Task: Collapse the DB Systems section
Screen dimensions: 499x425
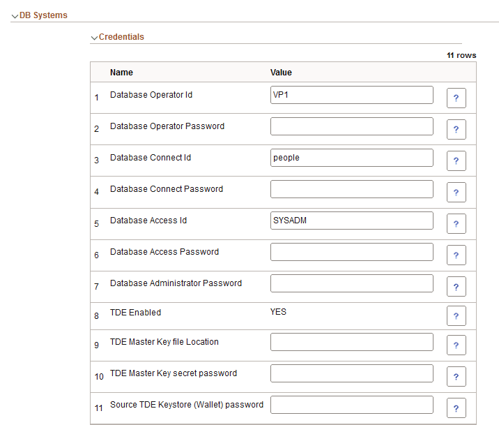Action: 15,16
